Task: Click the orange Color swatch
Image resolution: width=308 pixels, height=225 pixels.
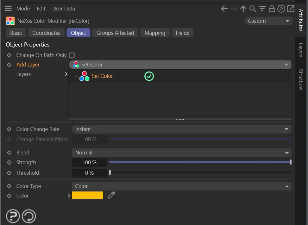Action: click(87, 195)
